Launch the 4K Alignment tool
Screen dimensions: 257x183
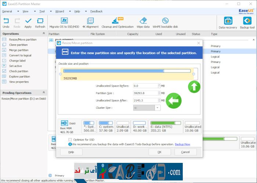tap(90, 21)
